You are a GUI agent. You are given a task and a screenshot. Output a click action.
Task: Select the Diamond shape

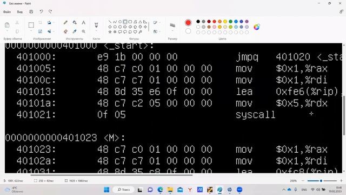[110, 27]
